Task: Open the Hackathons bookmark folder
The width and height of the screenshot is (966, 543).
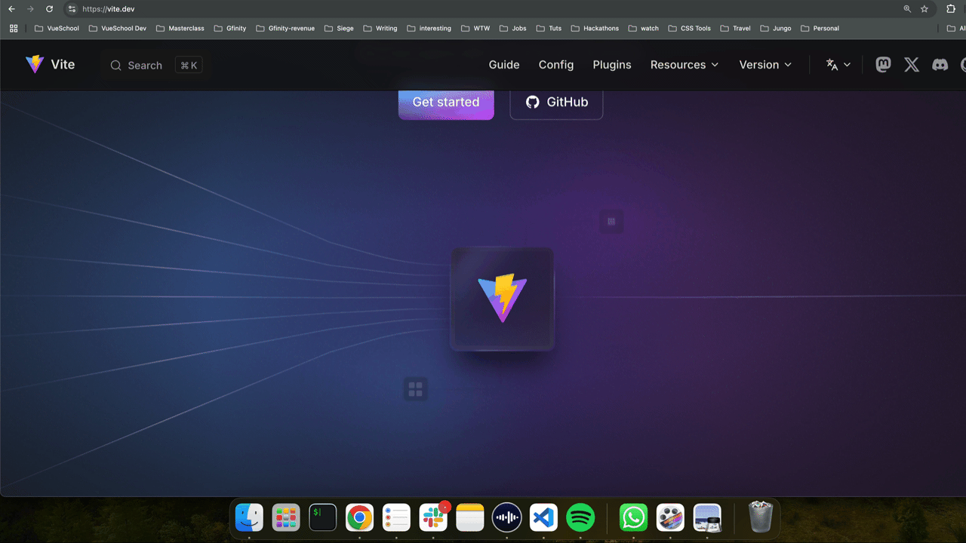Action: coord(595,29)
